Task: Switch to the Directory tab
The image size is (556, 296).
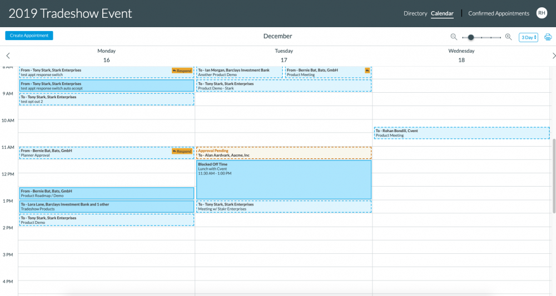Action: 415,13
